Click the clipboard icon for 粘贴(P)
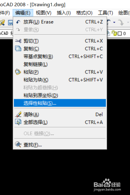This screenshot has width=130, height=195. [x=18, y=72]
